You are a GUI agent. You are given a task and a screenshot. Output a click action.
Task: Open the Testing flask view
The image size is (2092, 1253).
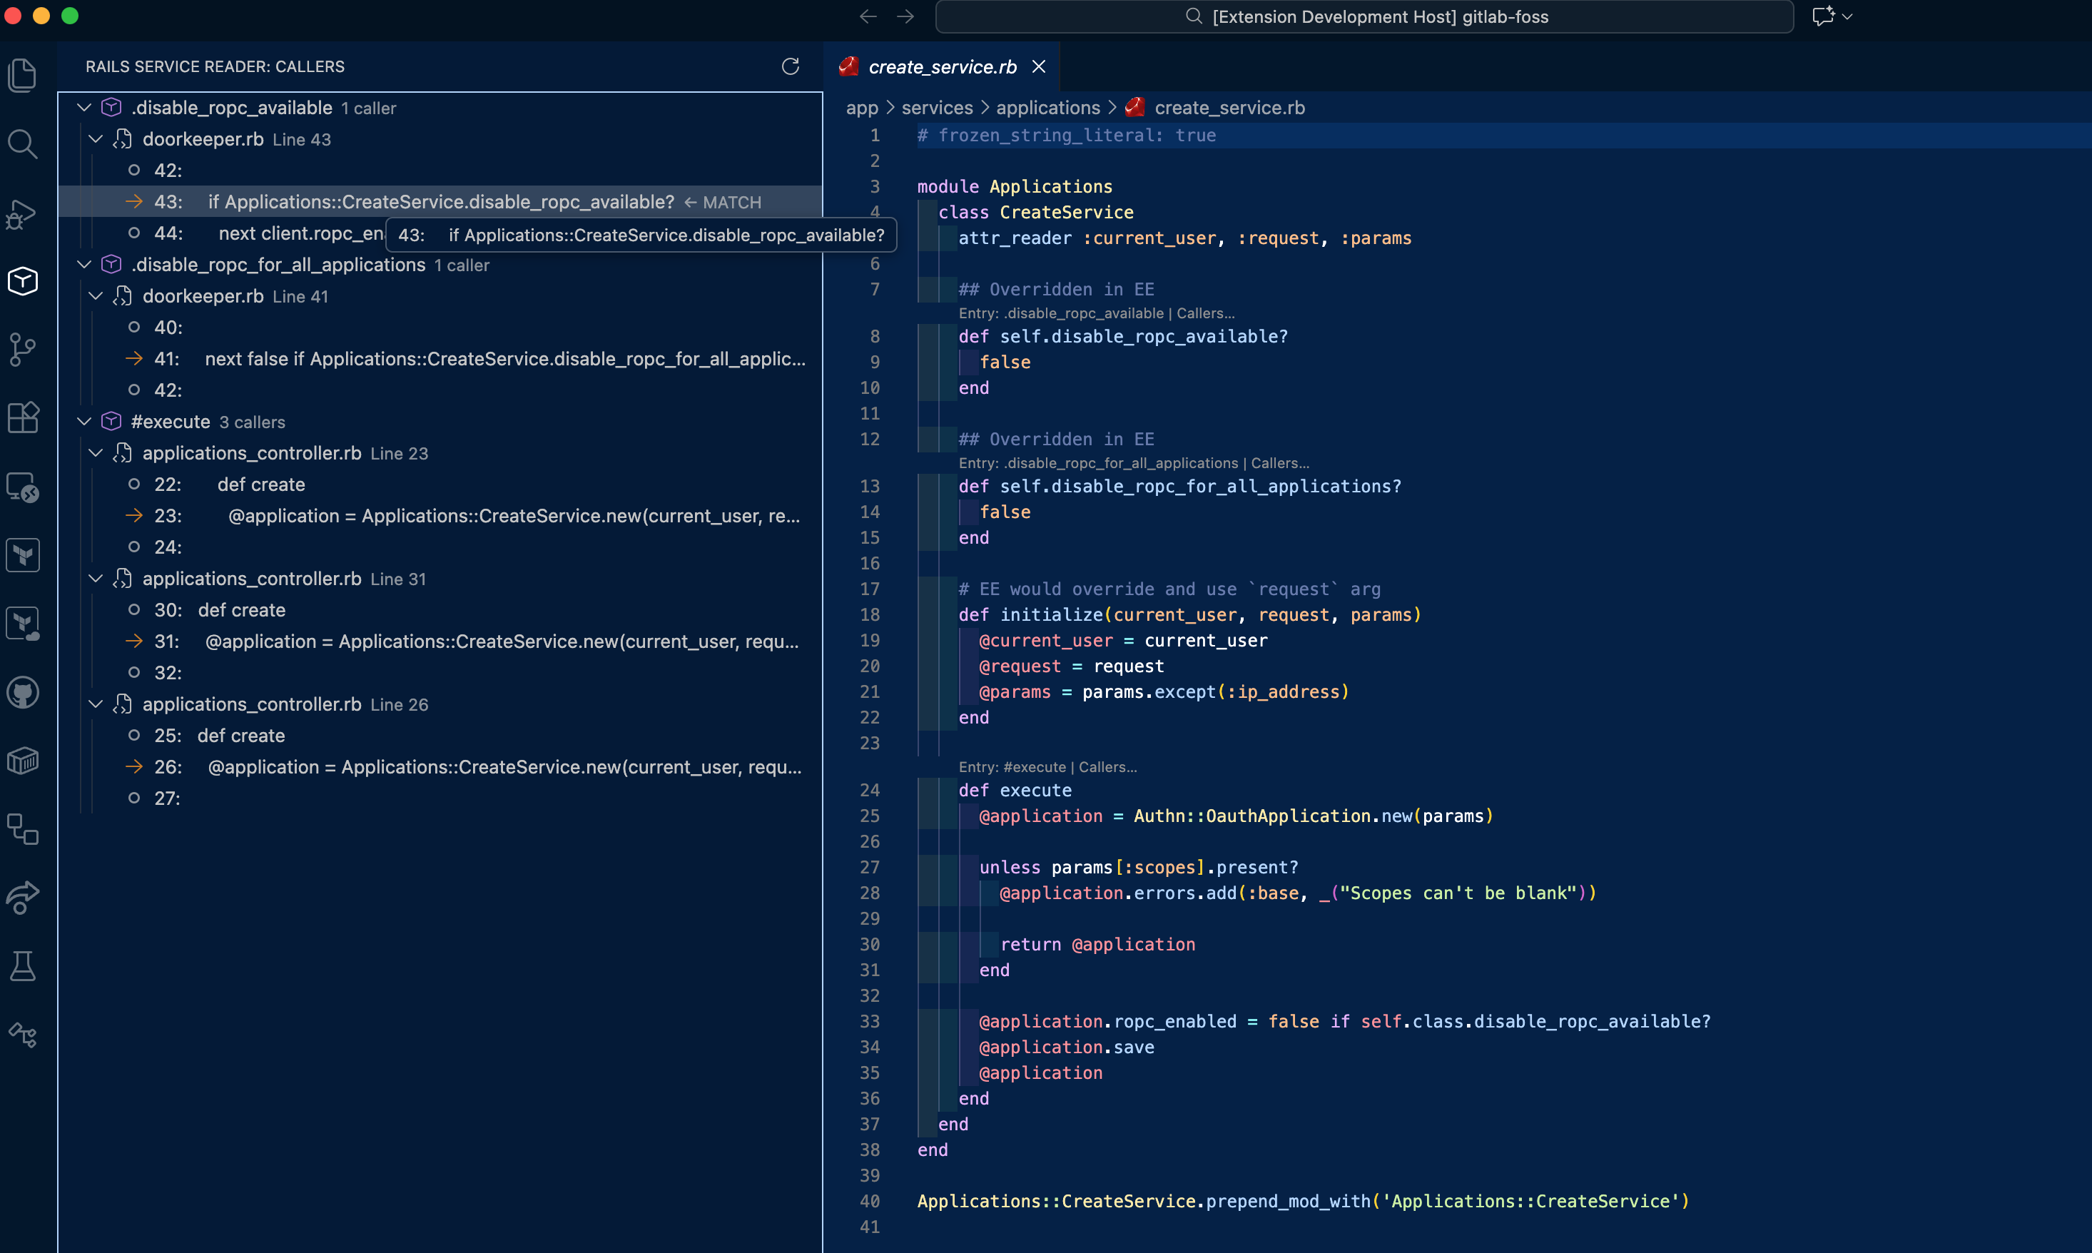click(x=23, y=966)
